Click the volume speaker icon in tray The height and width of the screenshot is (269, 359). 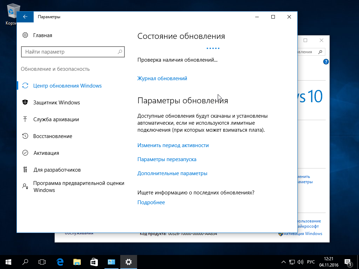tap(300, 262)
